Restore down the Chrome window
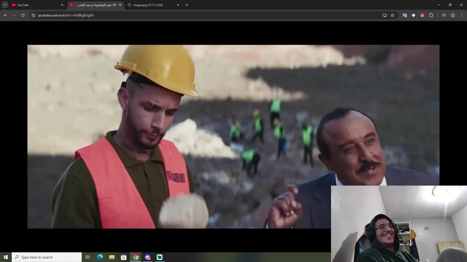The height and width of the screenshot is (262, 467). [x=450, y=5]
